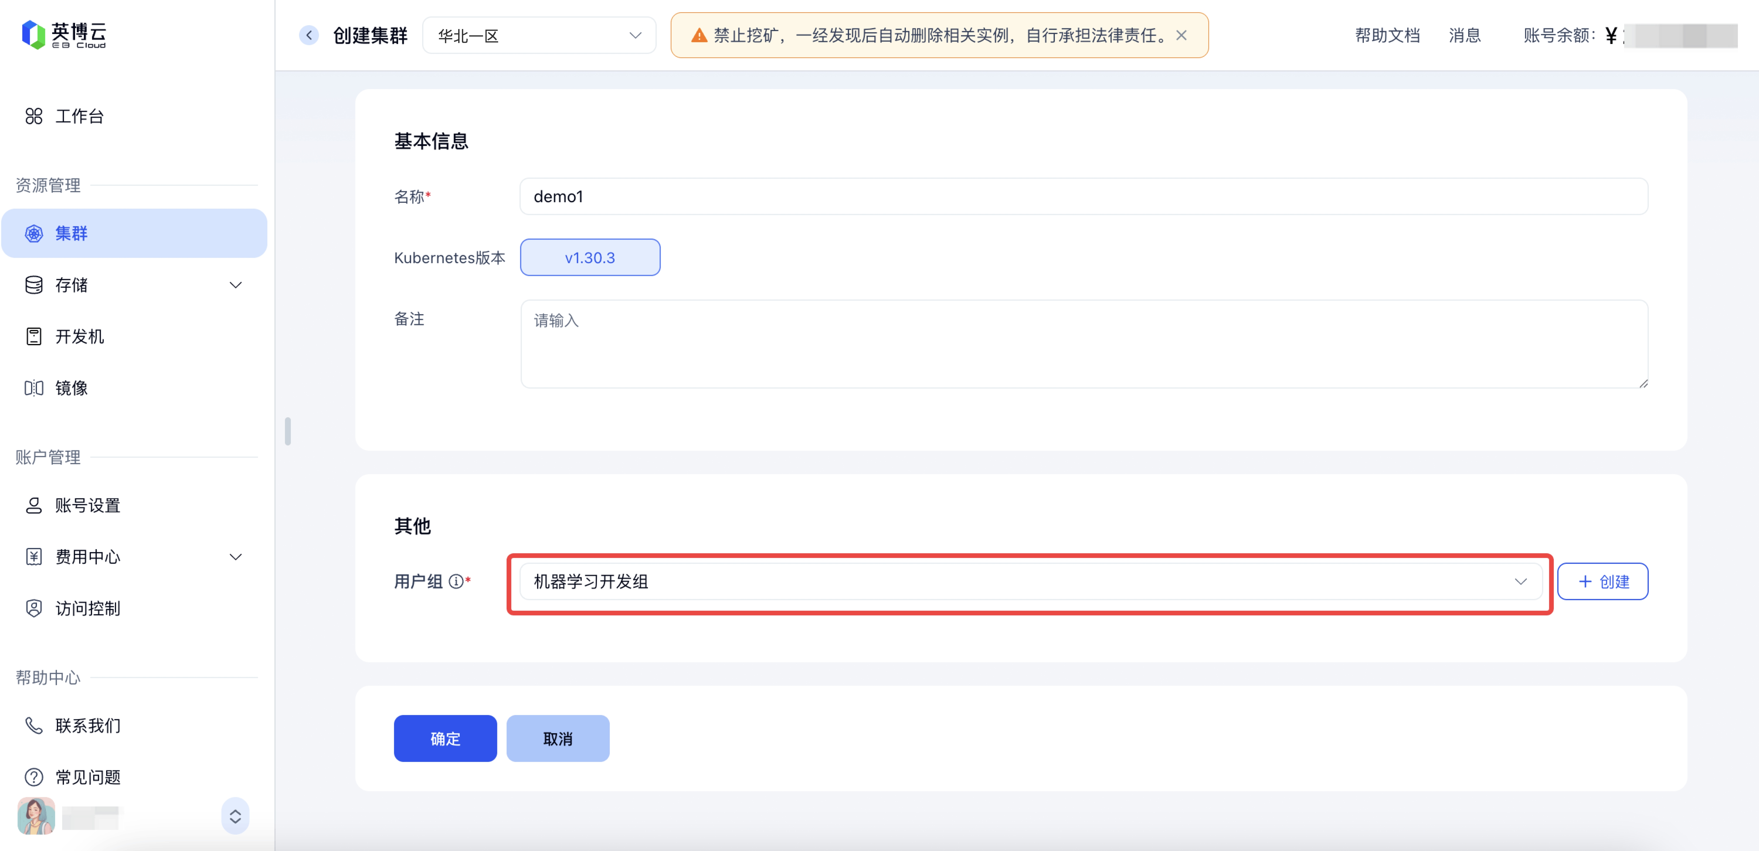The image size is (1759, 851).
Task: Click the 存储 database icon
Action: click(x=33, y=285)
